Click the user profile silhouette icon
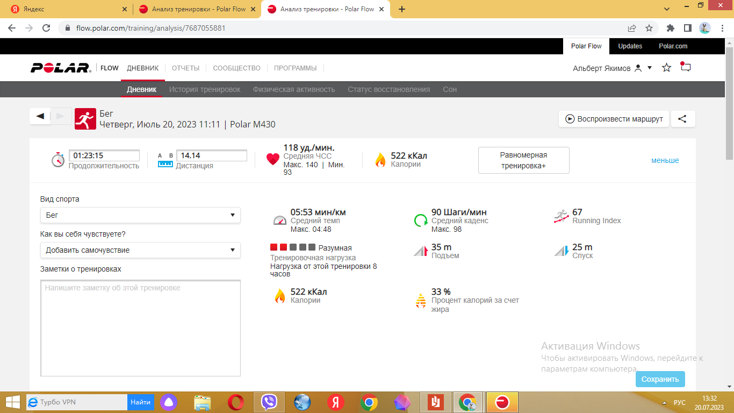Viewport: 734px width, 413px height. click(638, 68)
